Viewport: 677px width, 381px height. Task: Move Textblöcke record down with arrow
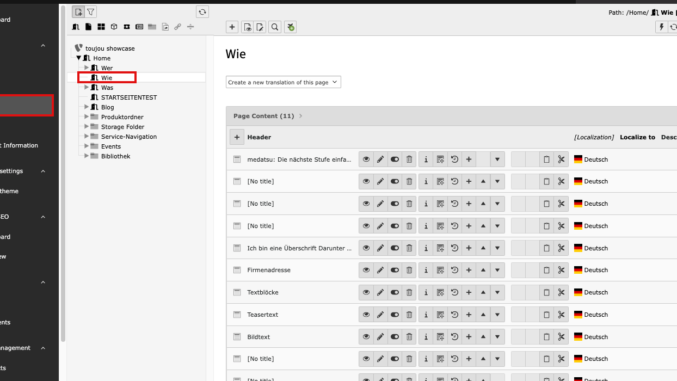coord(497,292)
